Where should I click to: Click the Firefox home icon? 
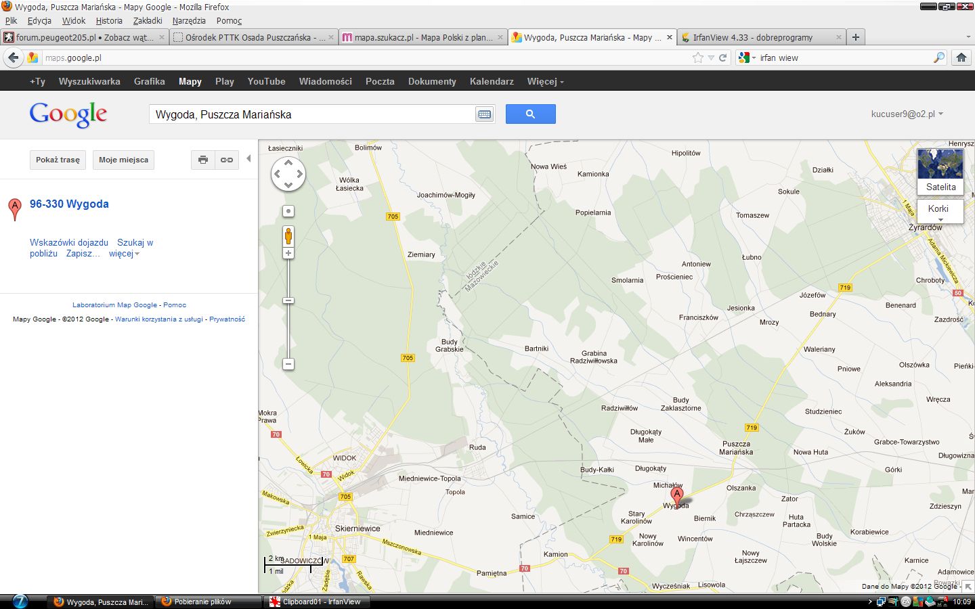[961, 58]
